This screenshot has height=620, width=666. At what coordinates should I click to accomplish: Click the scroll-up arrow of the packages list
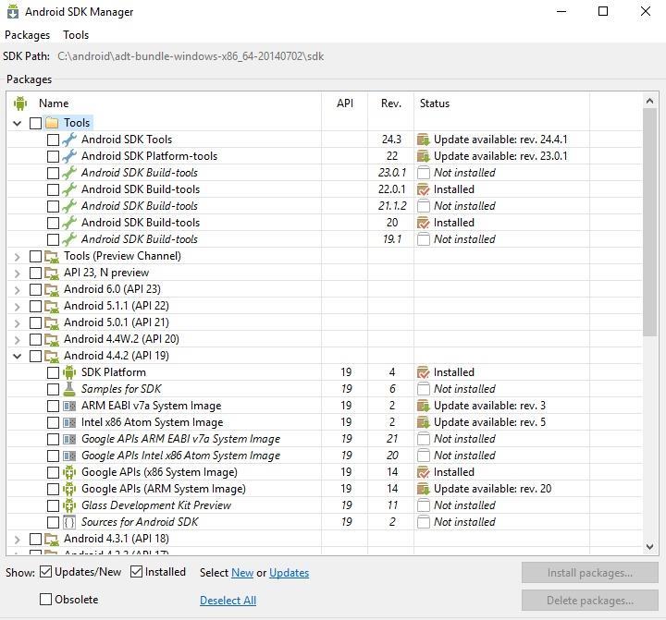[x=650, y=101]
